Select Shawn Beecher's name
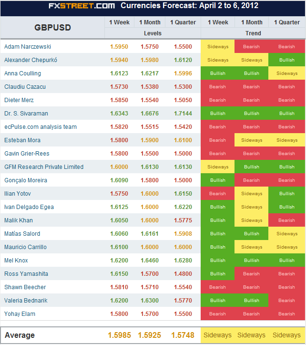This screenshot has height=345, width=306. click(25, 287)
